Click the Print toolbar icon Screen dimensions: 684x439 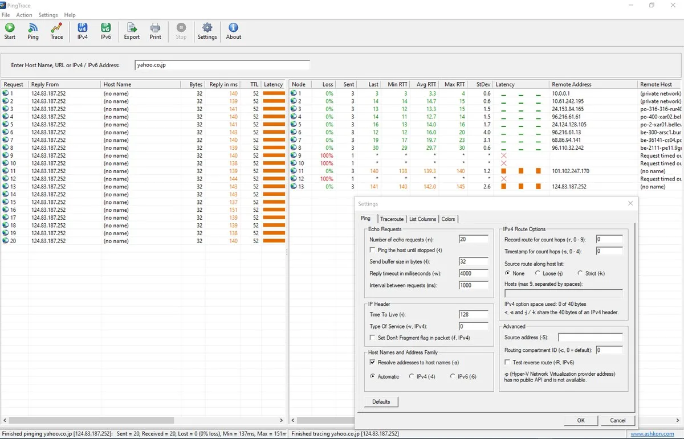pyautogui.click(x=155, y=27)
